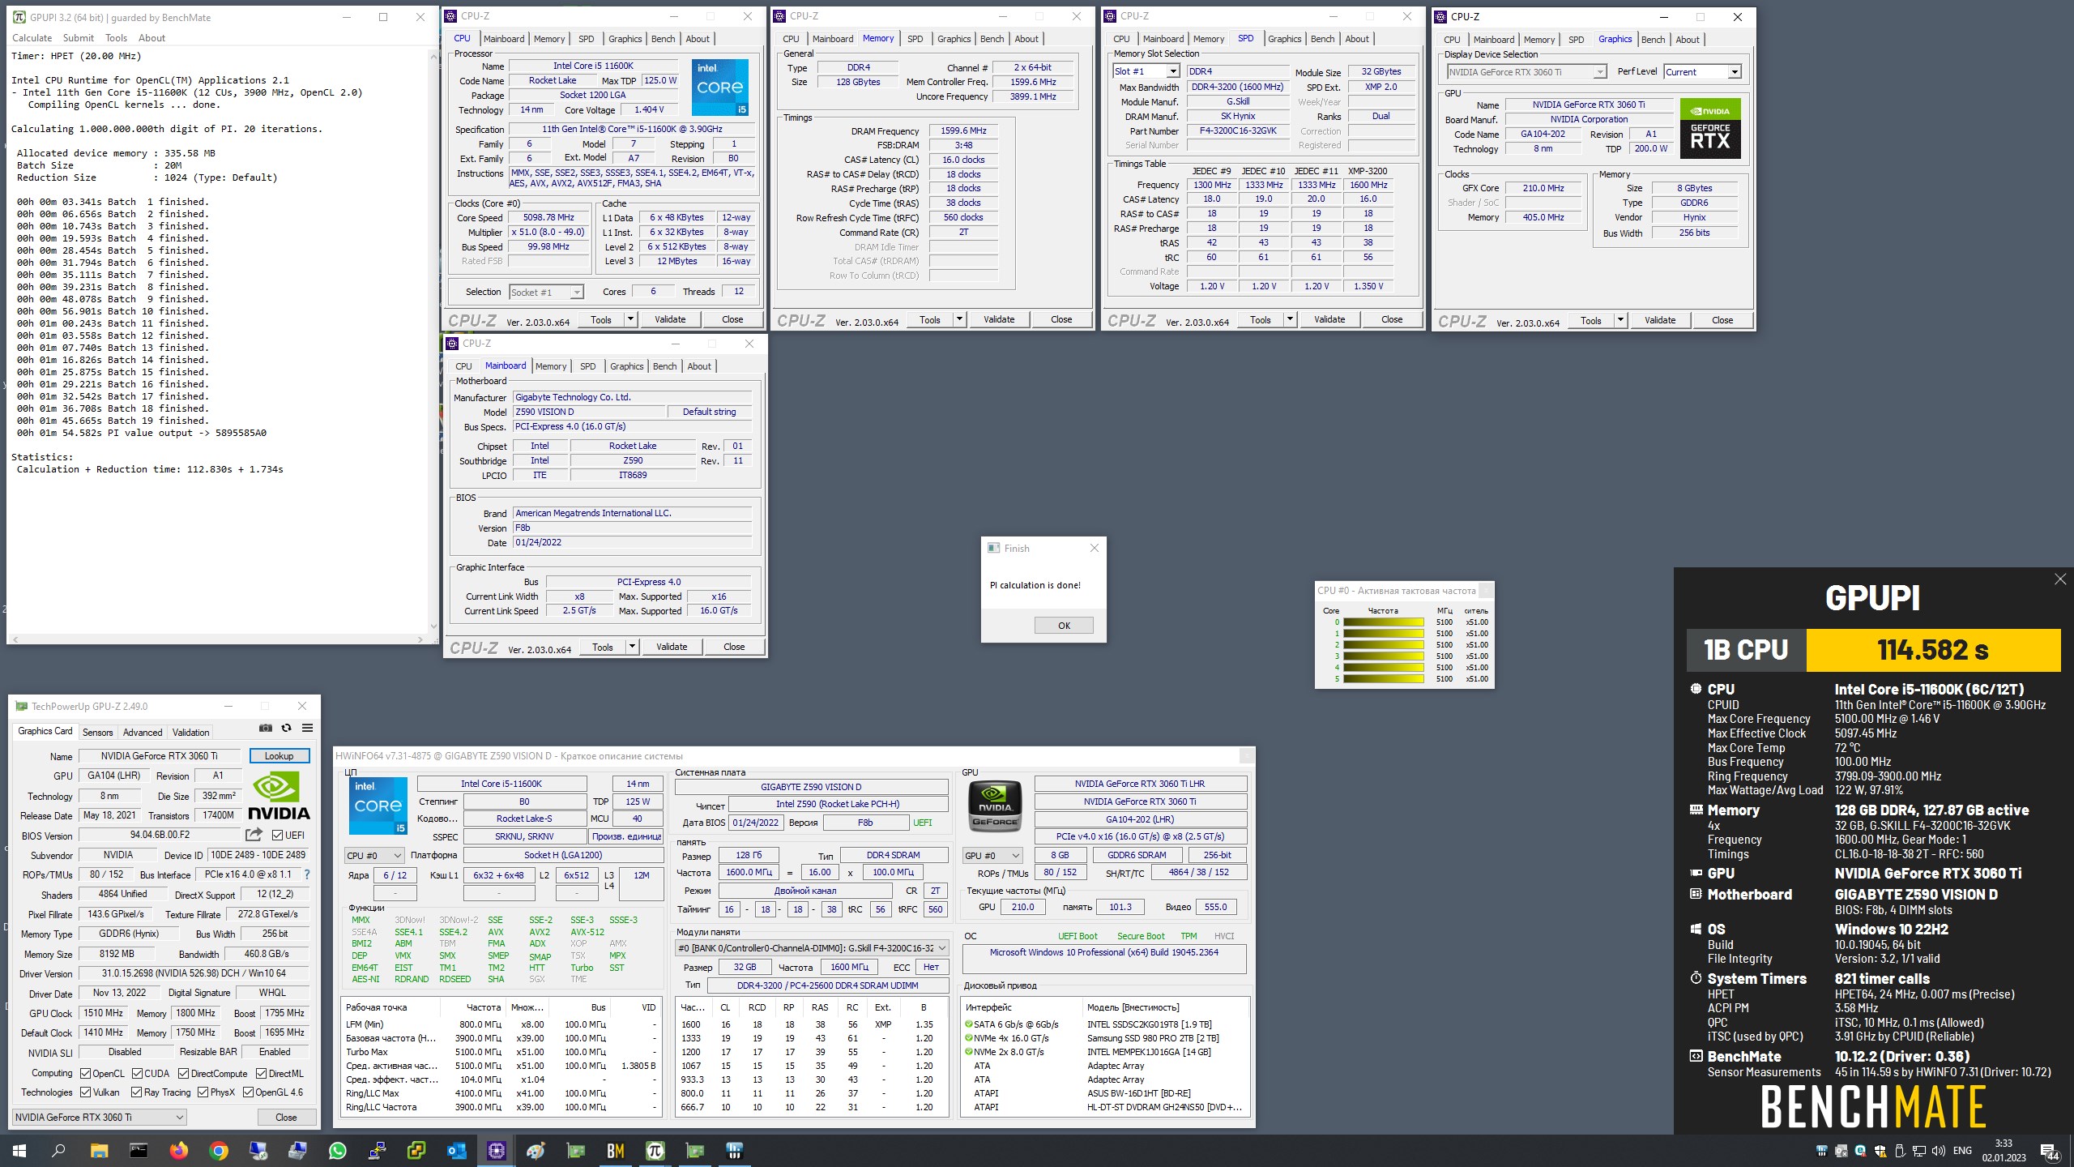Open GPU-Z graphics card selector dropdown
The height and width of the screenshot is (1167, 2074).
pyautogui.click(x=100, y=1118)
